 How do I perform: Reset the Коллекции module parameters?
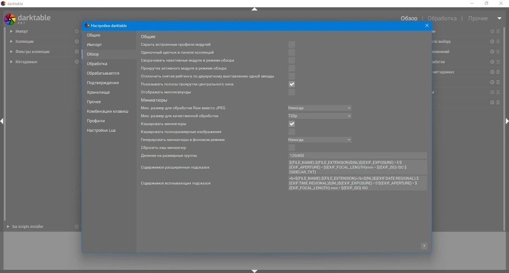[x=77, y=41]
